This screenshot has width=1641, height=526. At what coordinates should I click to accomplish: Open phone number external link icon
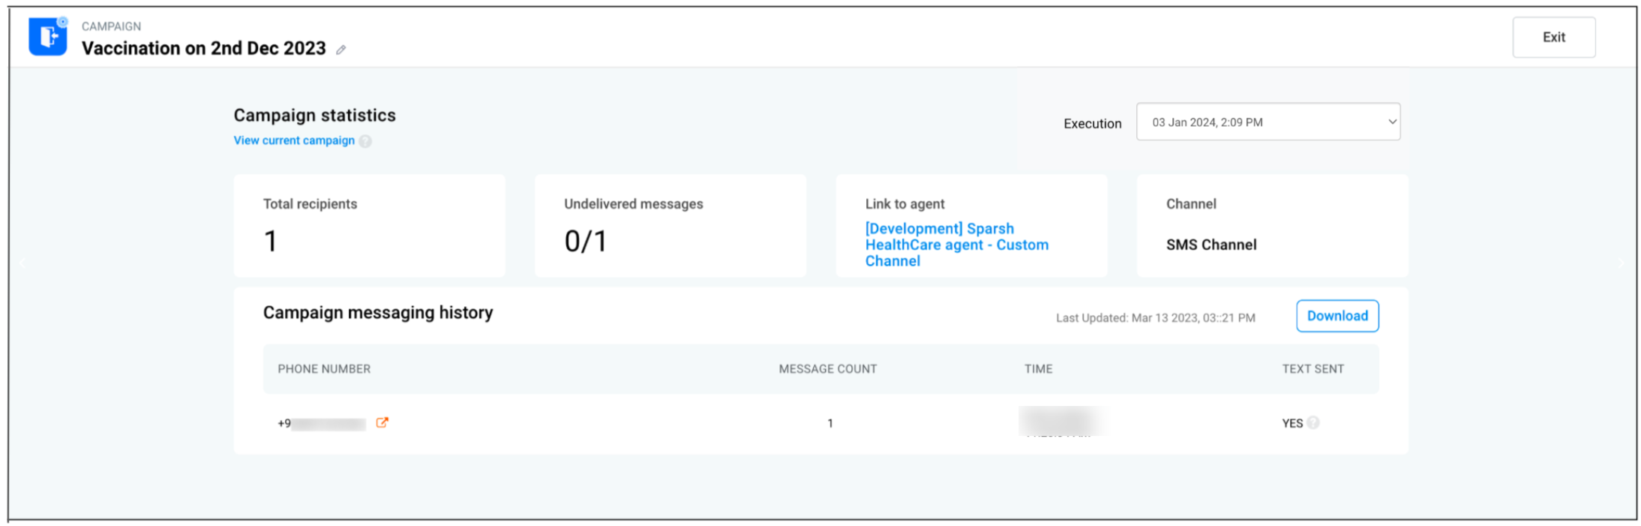point(382,422)
